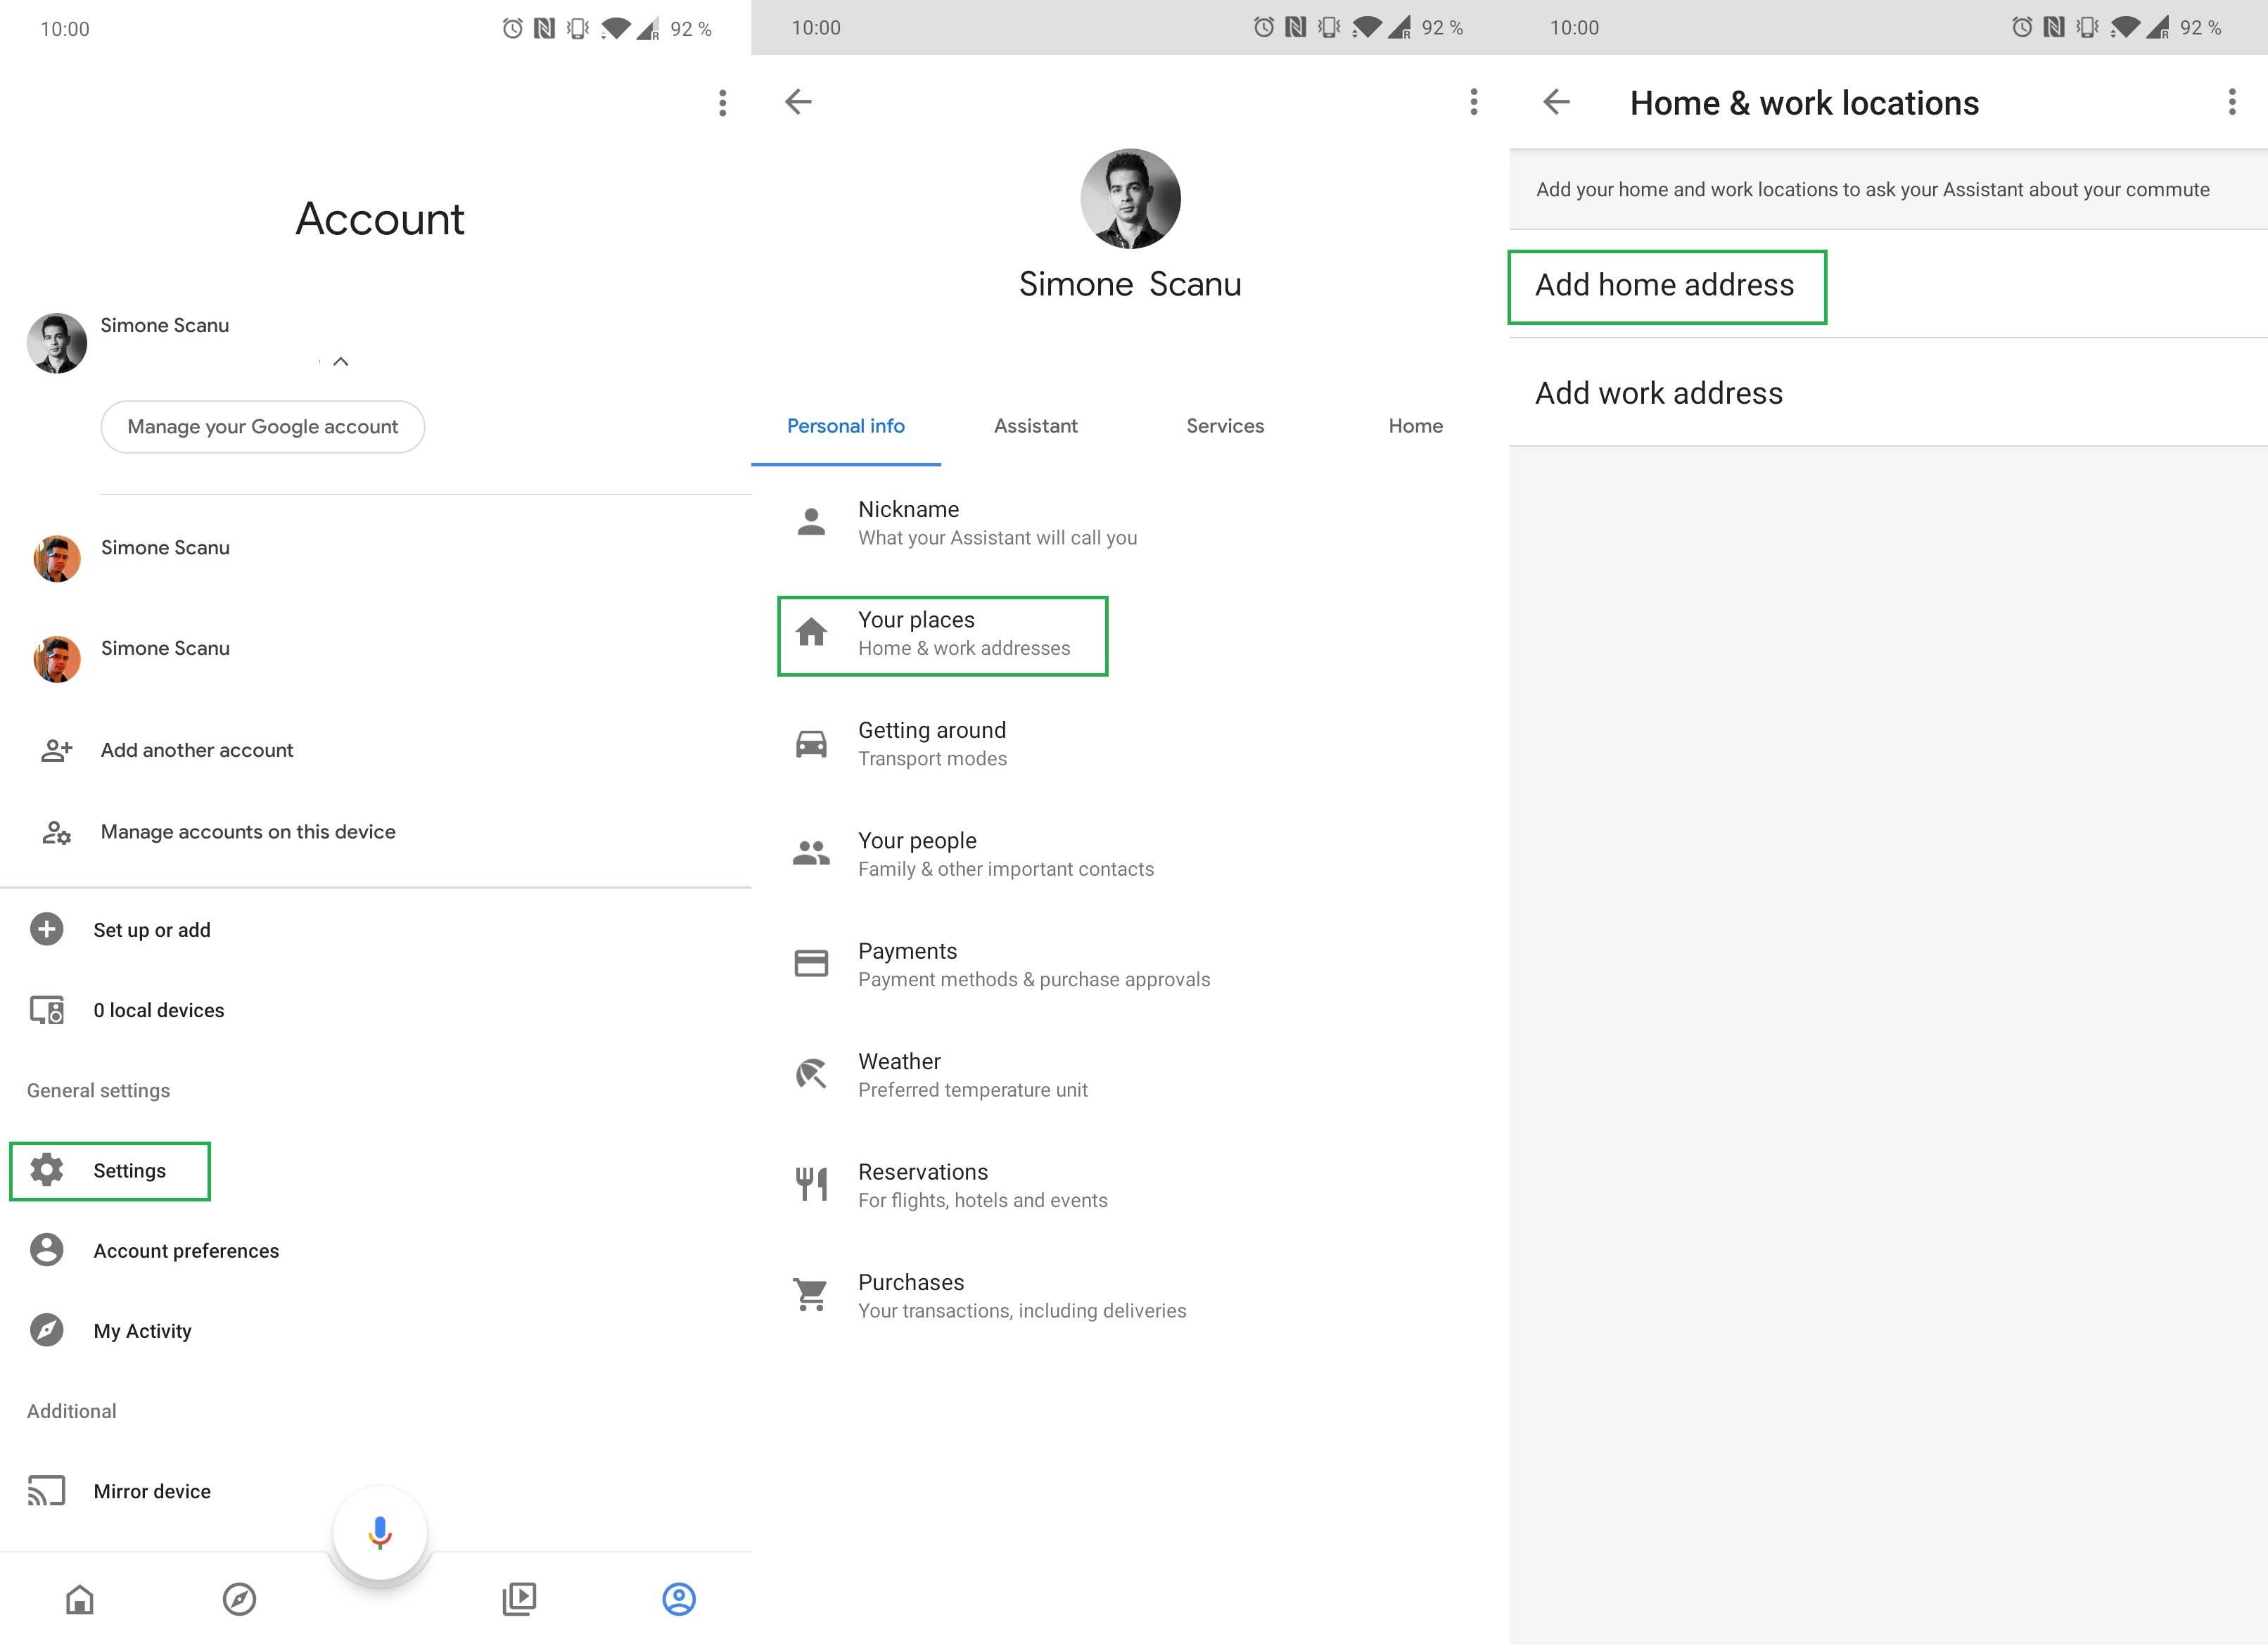Open the Nickname settings icon
Viewport: 2268px width, 1646px height.
tap(812, 521)
